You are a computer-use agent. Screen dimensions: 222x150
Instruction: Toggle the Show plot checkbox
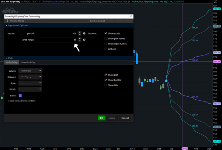[x=106, y=75]
